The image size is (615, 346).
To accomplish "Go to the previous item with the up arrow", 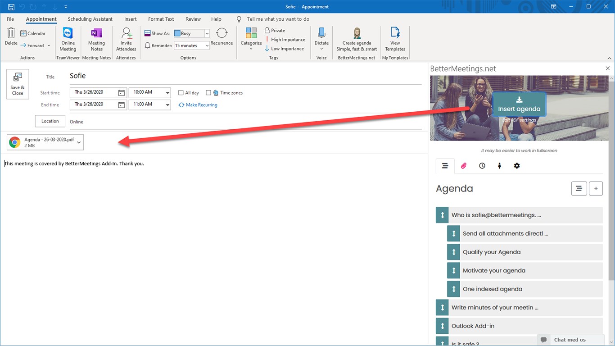I will pos(44,7).
